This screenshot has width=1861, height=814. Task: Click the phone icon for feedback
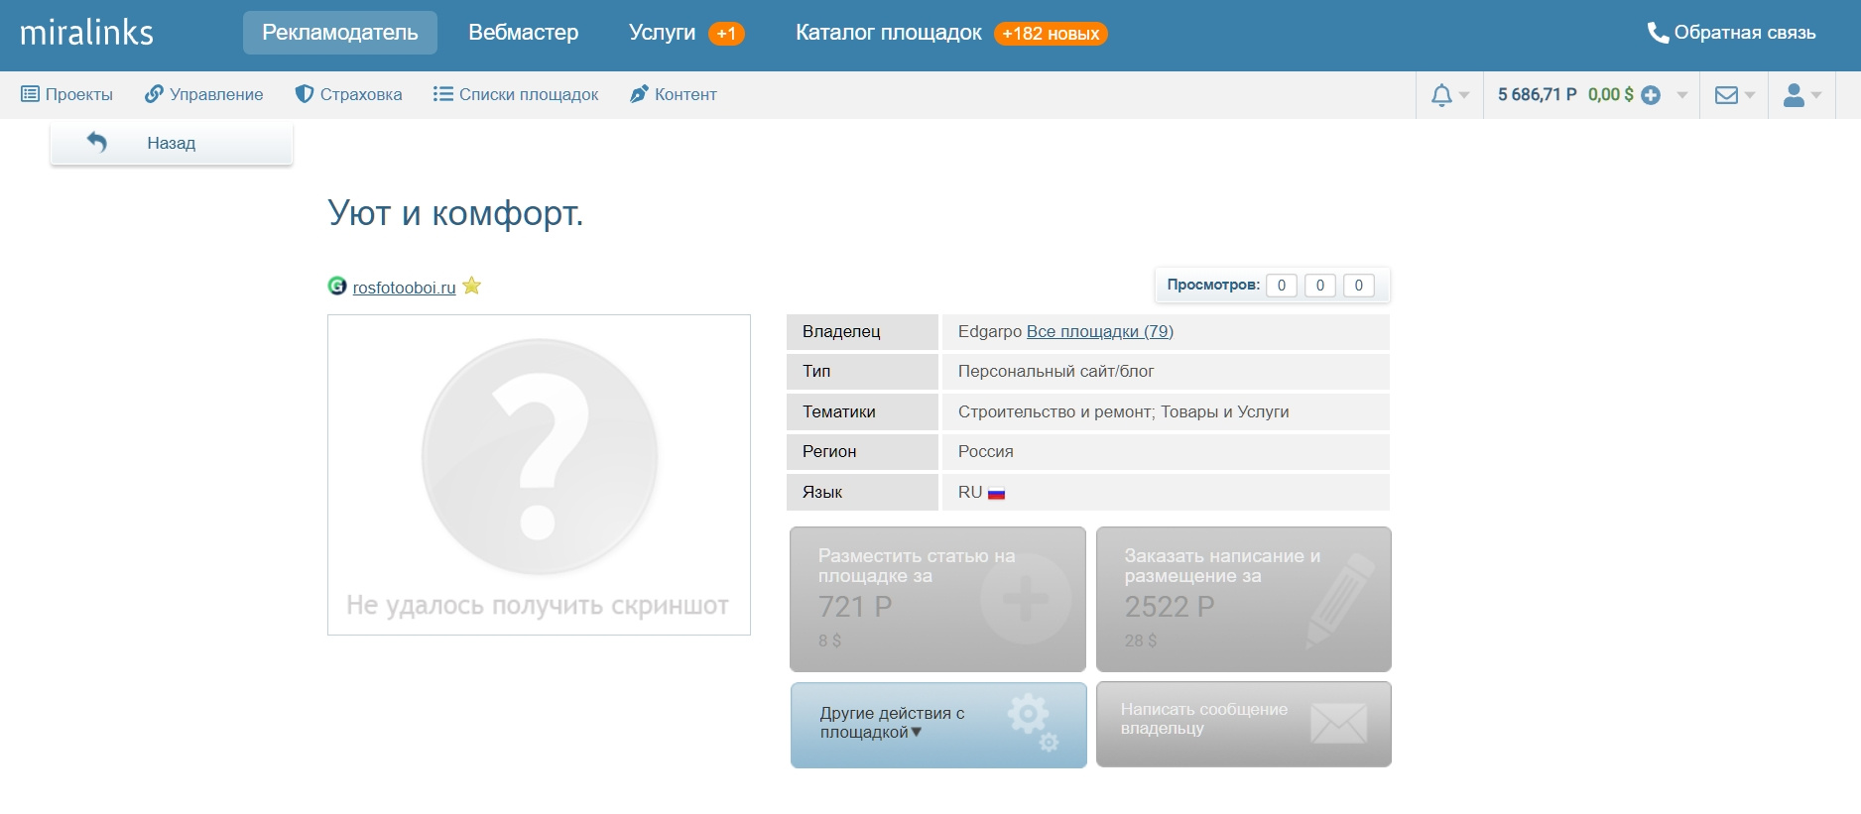click(1658, 33)
